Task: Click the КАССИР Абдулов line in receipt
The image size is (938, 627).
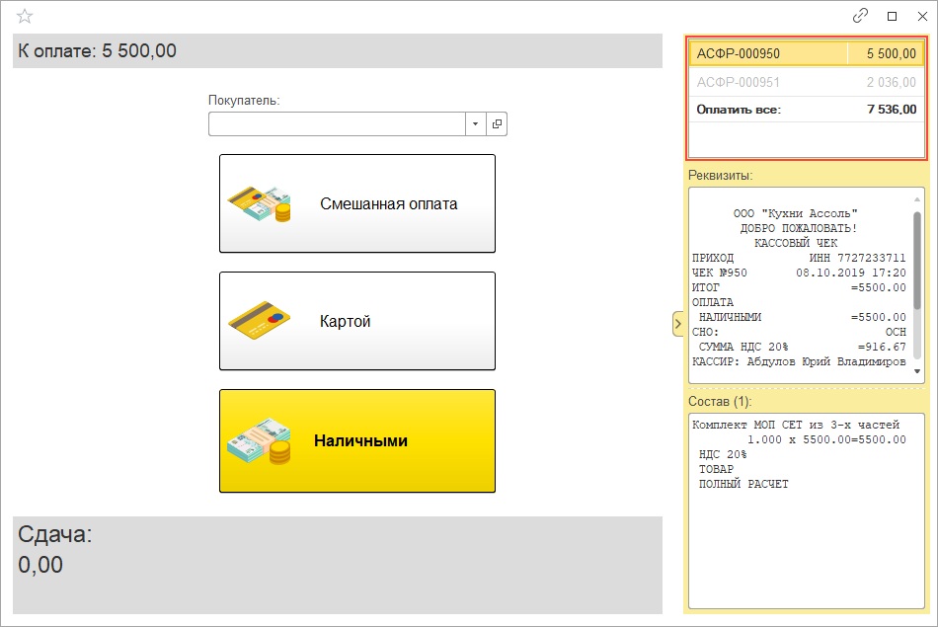Action: tap(799, 361)
